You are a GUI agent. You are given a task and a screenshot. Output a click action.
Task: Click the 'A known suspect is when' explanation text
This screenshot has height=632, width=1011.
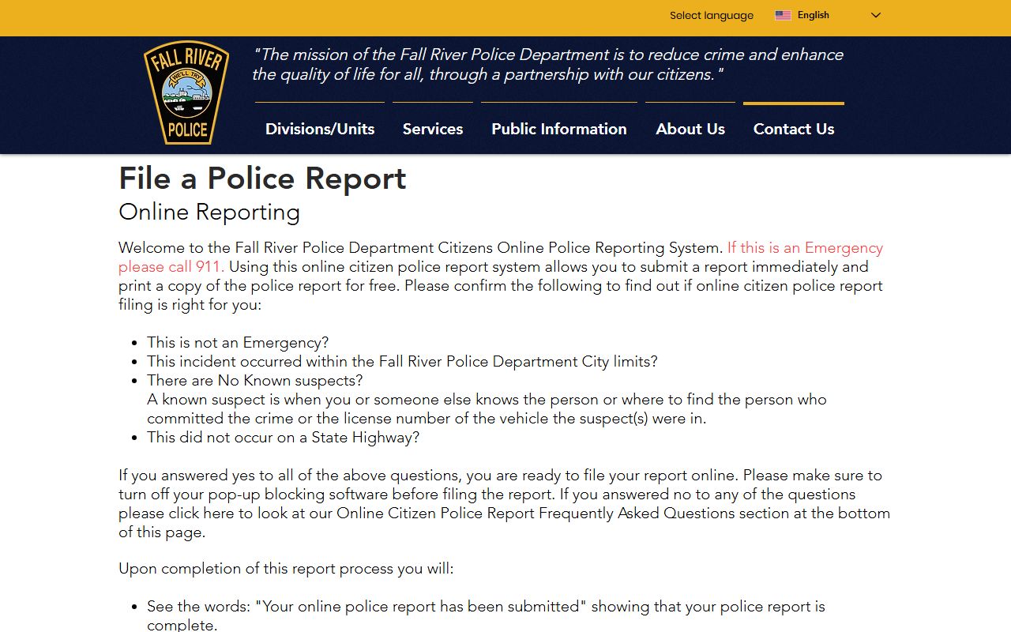pyautogui.click(x=487, y=408)
